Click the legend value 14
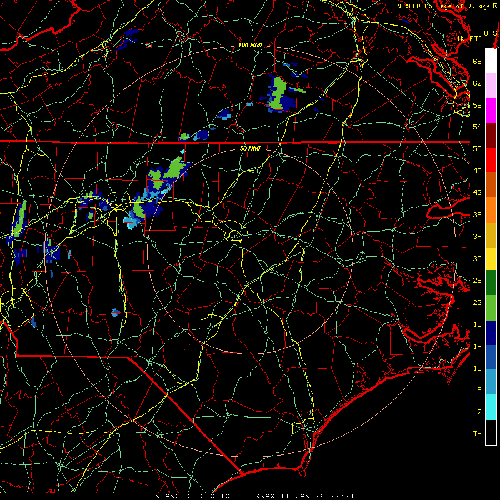 pos(477,346)
